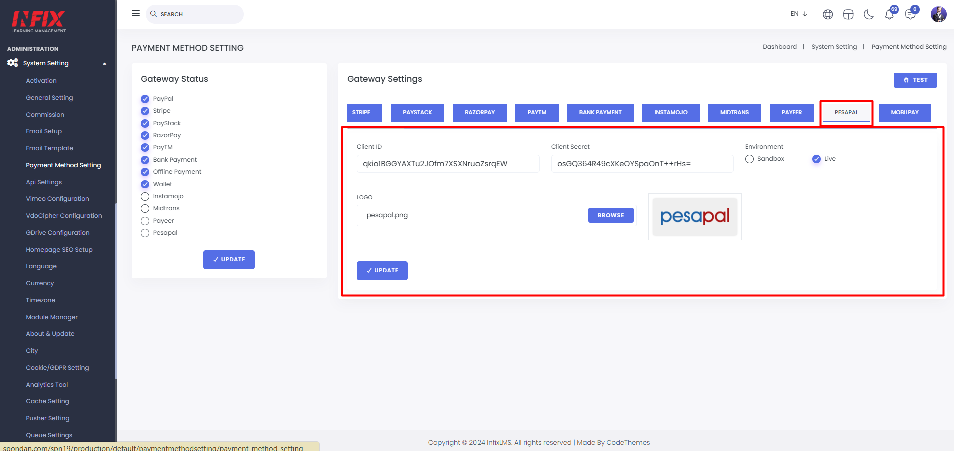This screenshot has width=954, height=451.
Task: Click the System Setting gears icon
Action: click(13, 63)
